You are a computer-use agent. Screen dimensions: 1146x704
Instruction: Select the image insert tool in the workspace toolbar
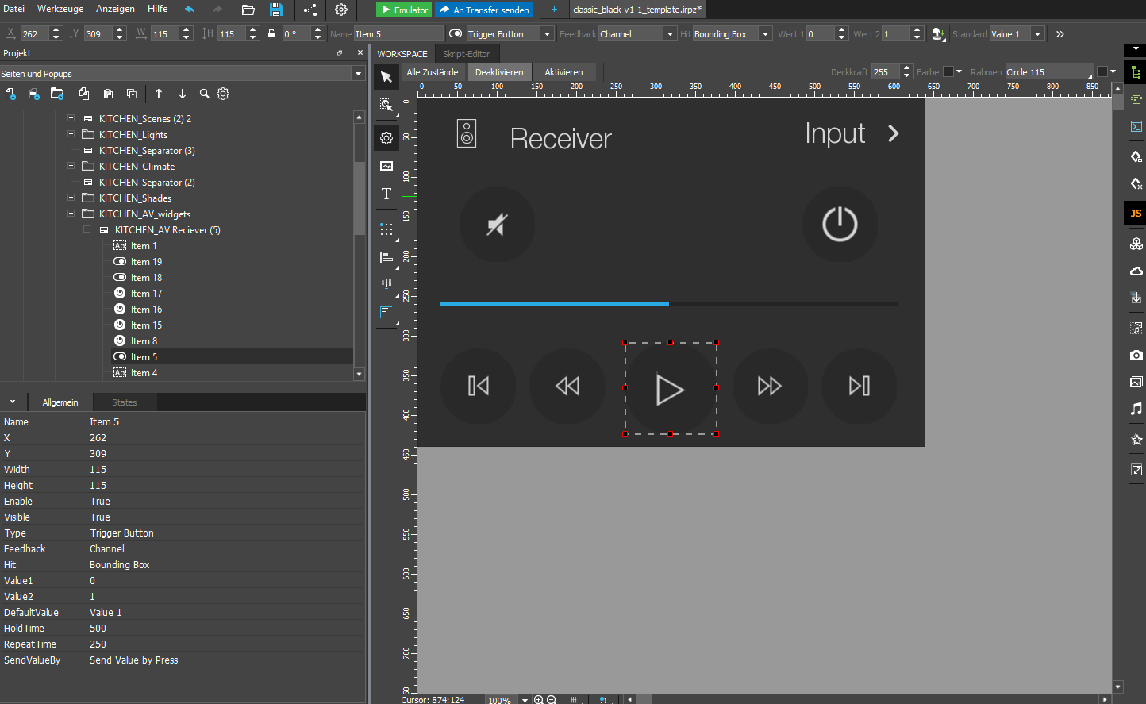point(386,166)
